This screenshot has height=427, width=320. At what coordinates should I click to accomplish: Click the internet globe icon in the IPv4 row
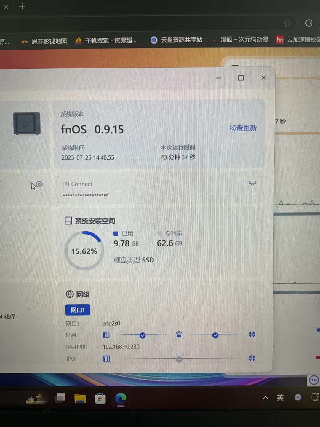pyautogui.click(x=252, y=334)
